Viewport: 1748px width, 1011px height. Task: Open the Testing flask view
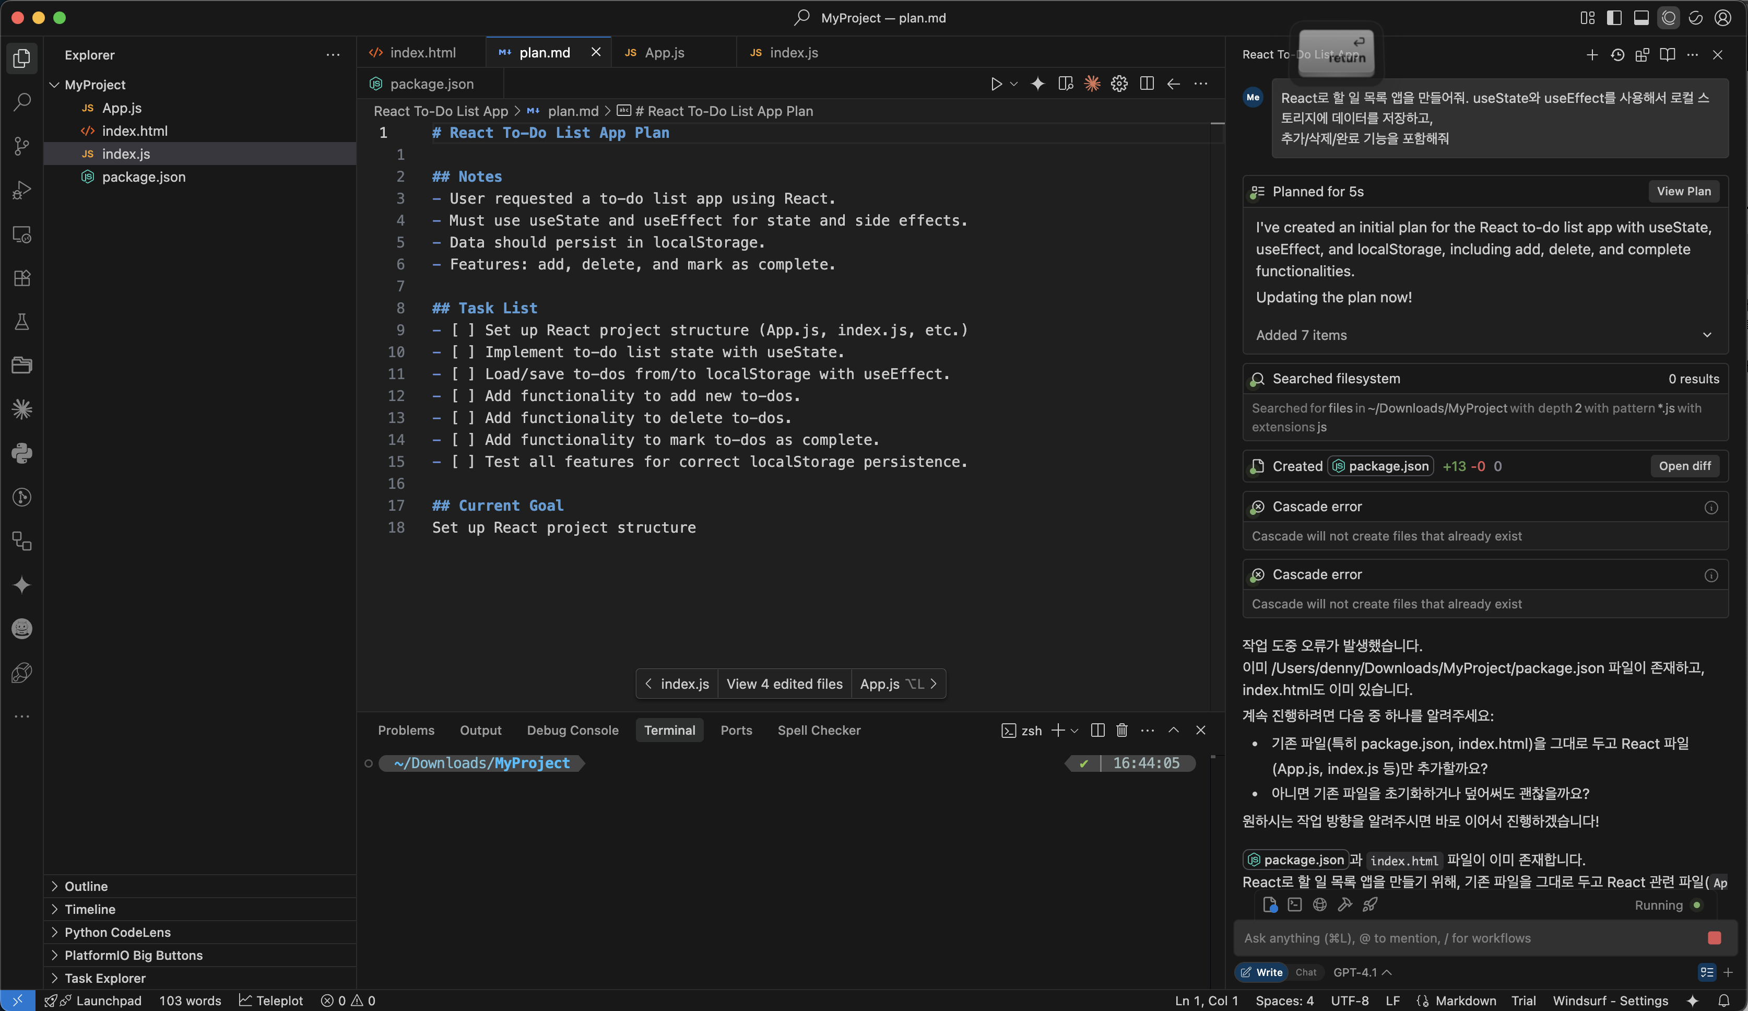pos(21,322)
